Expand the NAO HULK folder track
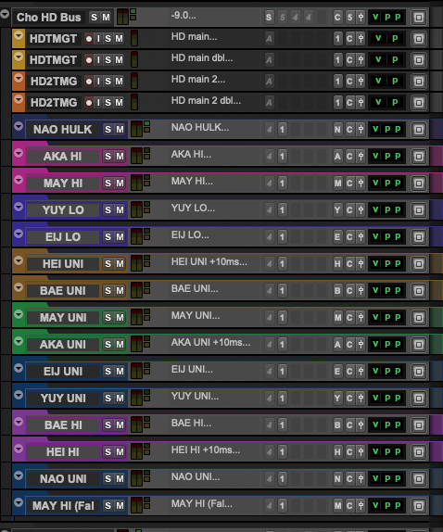This screenshot has height=532, width=443. [x=19, y=126]
